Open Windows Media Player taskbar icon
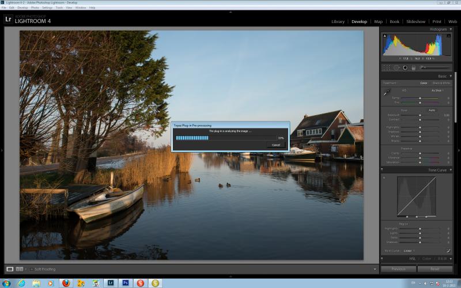The image size is (461, 288). (x=51, y=283)
